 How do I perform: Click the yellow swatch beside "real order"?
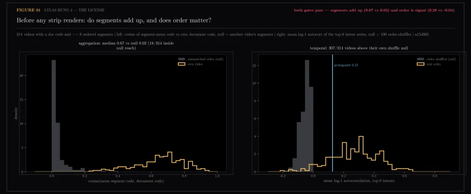pos(420,64)
